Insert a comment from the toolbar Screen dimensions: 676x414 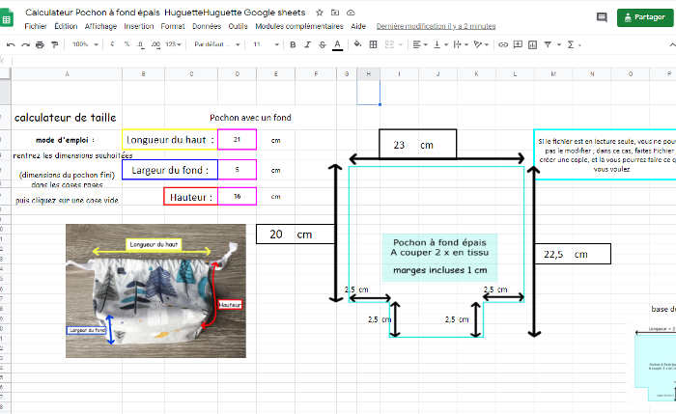518,44
